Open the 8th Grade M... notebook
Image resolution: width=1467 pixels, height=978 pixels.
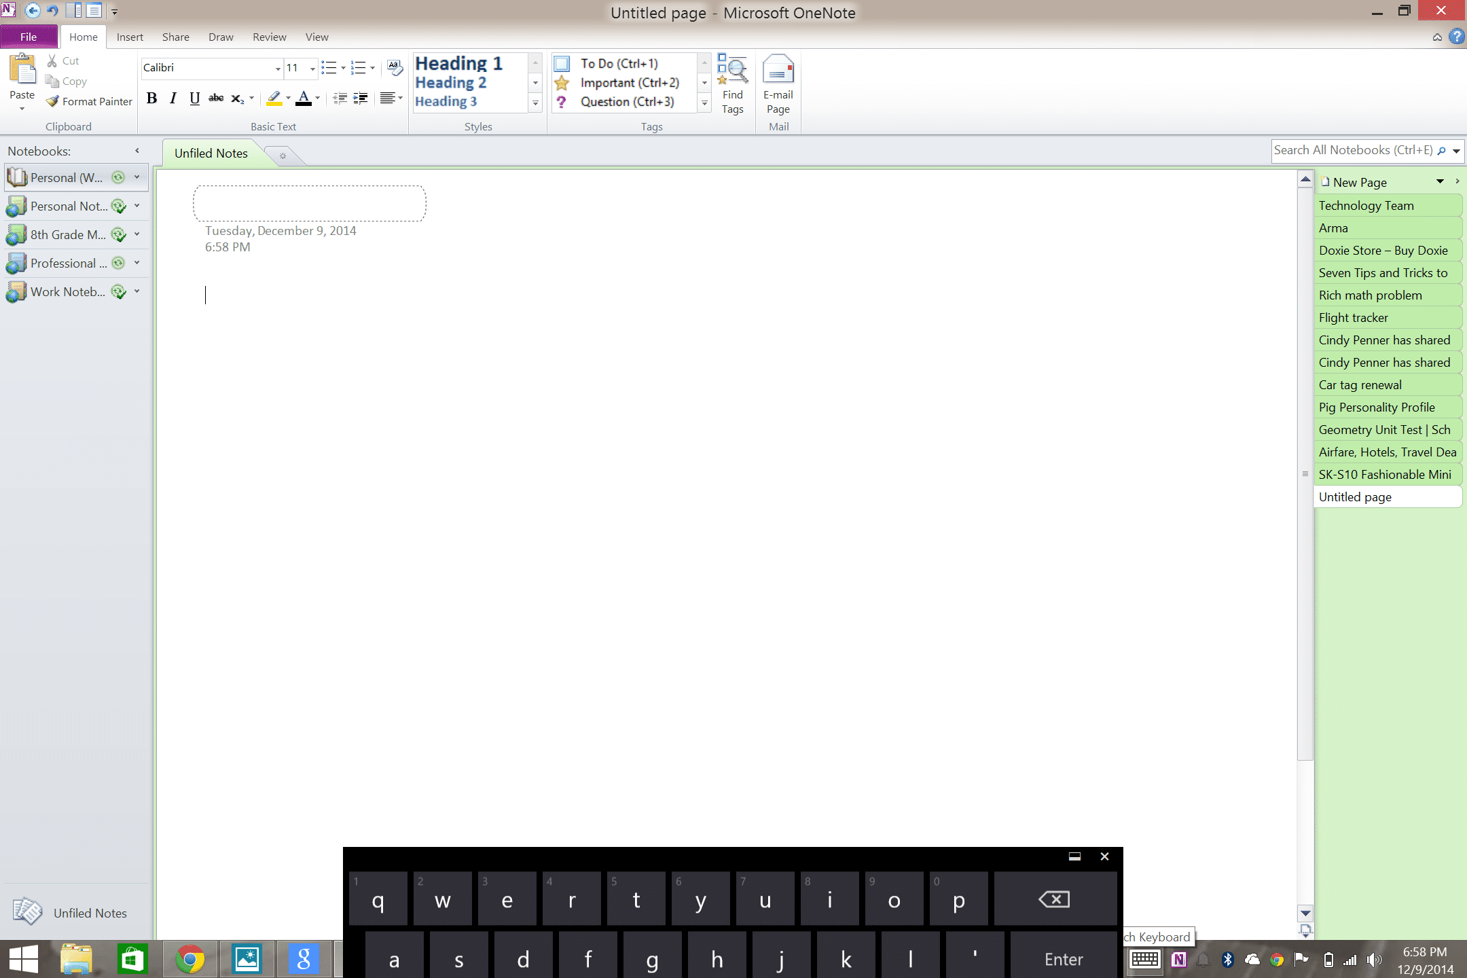point(68,234)
